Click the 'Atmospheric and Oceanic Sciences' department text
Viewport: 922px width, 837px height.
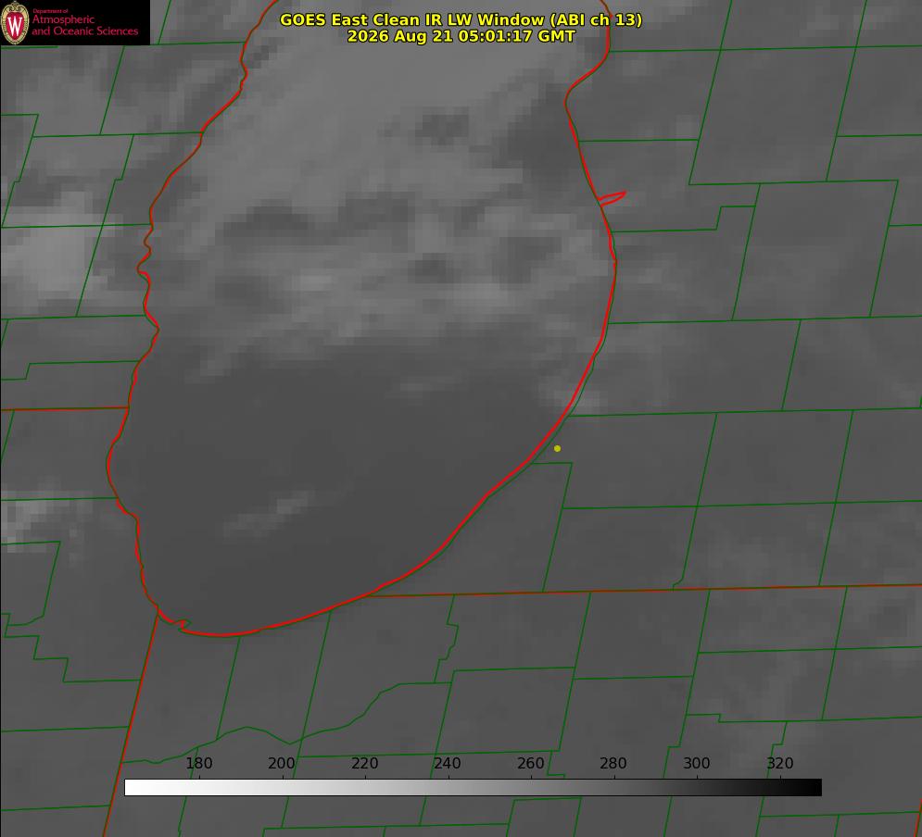[85, 25]
